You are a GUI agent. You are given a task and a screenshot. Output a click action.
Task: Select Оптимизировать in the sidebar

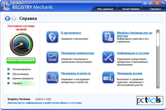(x=21, y=69)
